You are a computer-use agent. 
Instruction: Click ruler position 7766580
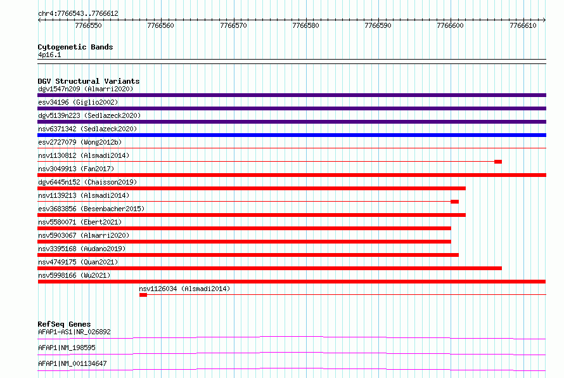click(305, 25)
